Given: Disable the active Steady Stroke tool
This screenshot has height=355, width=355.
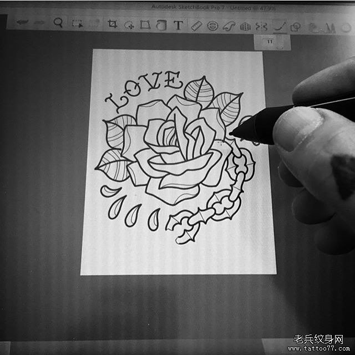Looking at the screenshot, I should click(280, 26).
